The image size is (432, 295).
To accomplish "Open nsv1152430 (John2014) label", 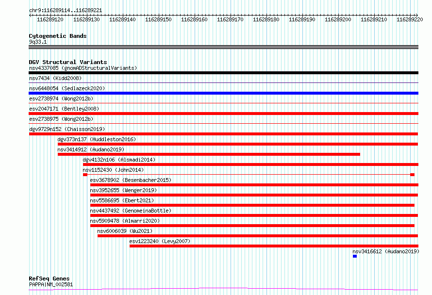I will 113,170.
